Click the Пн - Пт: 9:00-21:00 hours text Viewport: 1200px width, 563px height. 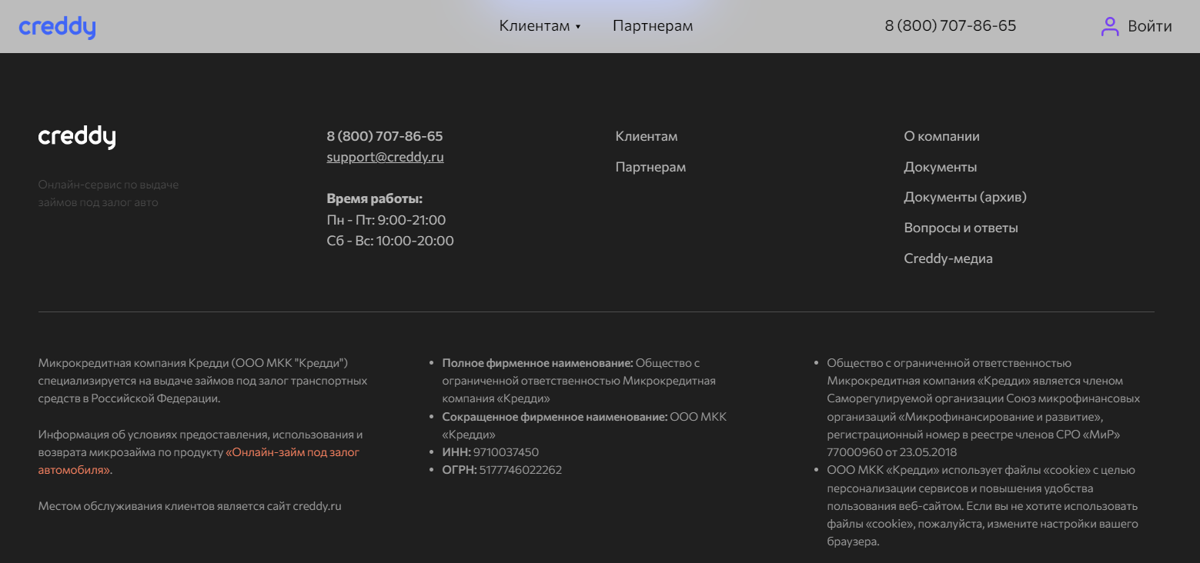[386, 220]
